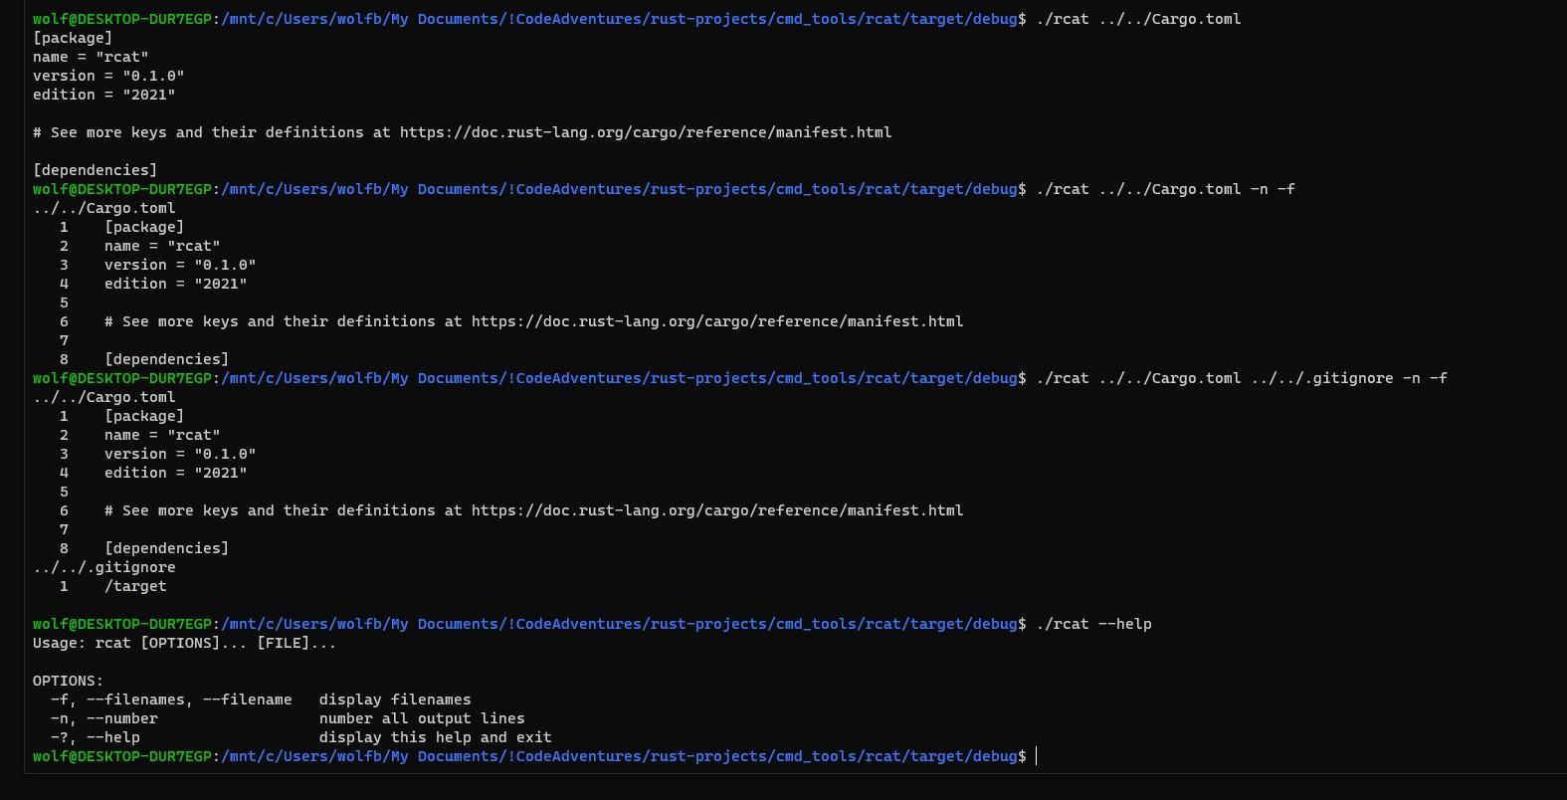Click the word Usage: in help output
Screen dimensions: 1567x800
(60, 643)
